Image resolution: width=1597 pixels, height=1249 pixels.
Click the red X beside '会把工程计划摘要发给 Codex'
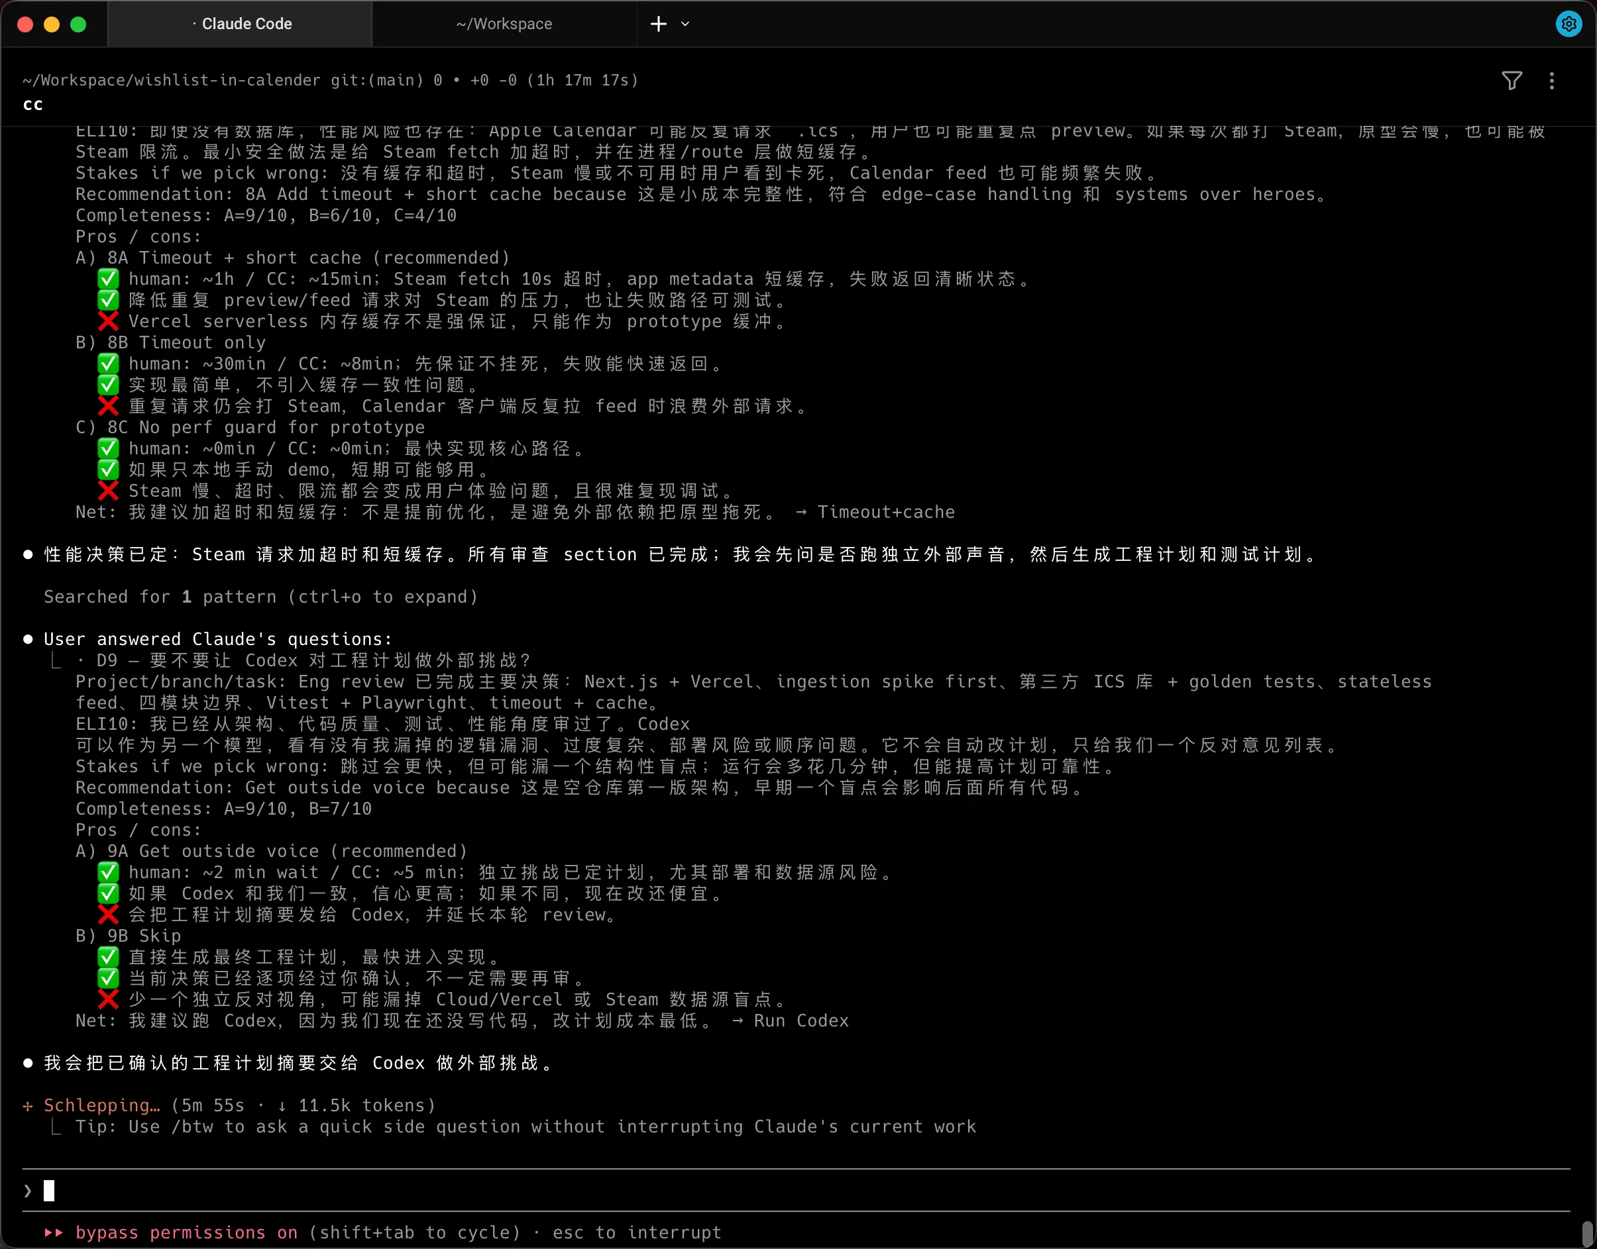[108, 915]
